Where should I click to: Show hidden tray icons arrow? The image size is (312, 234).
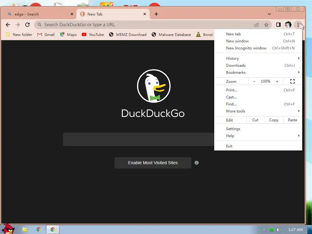(x=264, y=230)
